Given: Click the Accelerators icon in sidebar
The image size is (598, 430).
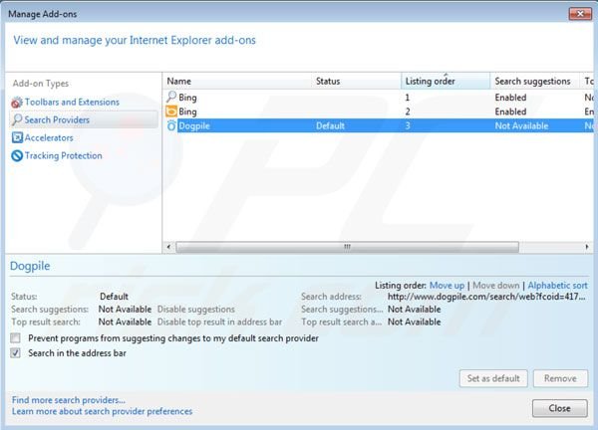Looking at the screenshot, I should 17,138.
